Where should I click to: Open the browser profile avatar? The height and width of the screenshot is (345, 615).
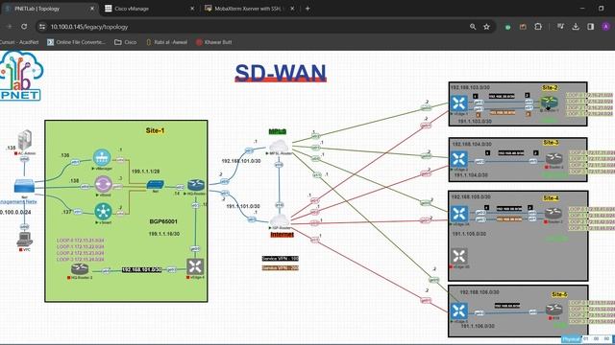pos(605,27)
